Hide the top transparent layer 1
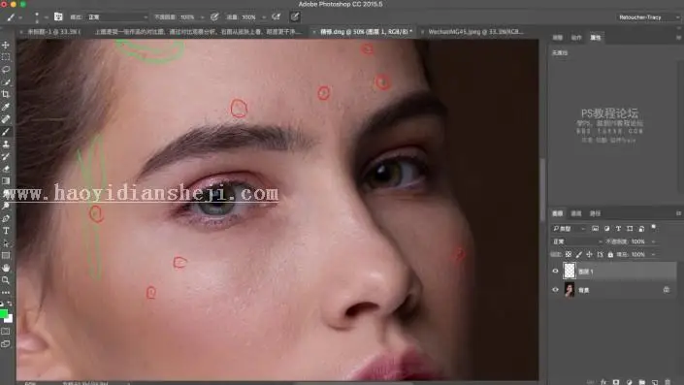Viewport: 684px width, 385px height. (x=555, y=271)
